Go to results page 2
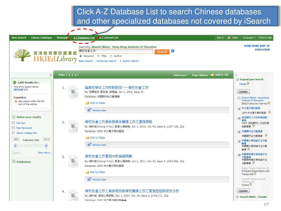The height and width of the screenshot is (211, 281). coord(69,75)
